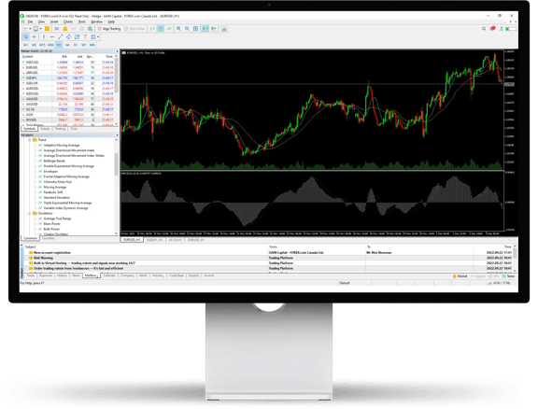Switch to Favorites tab in Navigator
538x409 pixels.
(48, 238)
